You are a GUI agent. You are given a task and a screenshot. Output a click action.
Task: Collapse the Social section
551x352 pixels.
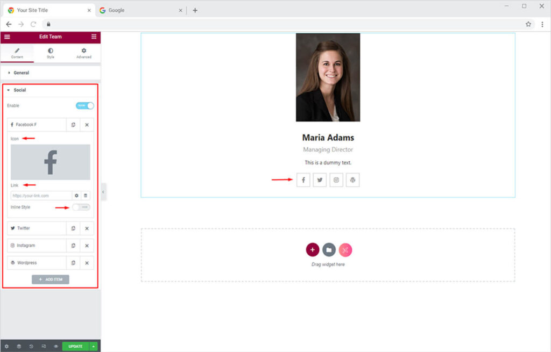[x=19, y=90]
